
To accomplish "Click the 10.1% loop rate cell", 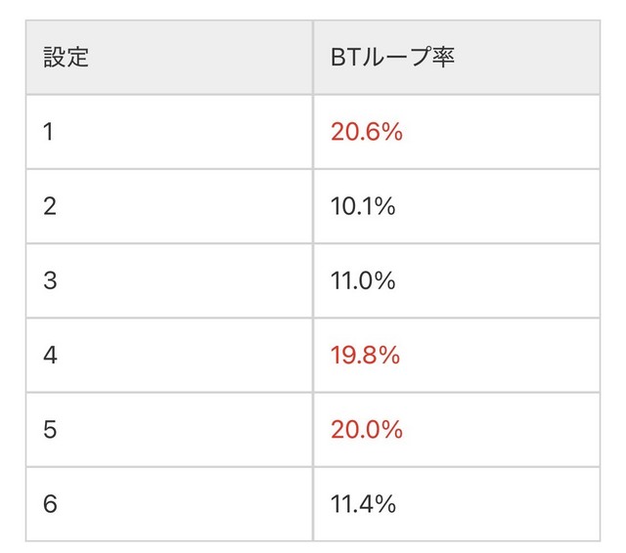I will click(x=363, y=206).
